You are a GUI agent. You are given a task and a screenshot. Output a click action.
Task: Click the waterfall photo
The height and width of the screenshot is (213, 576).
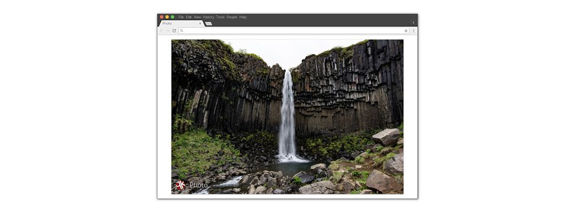point(287,117)
